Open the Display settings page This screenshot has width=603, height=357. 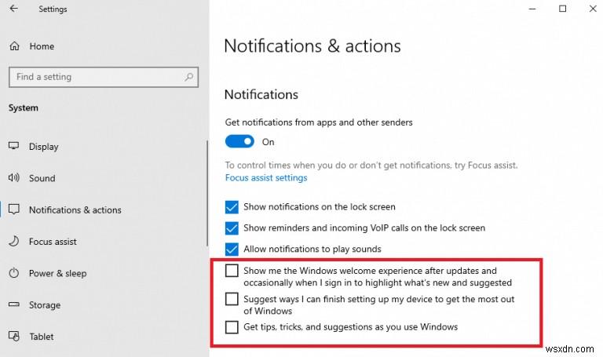[43, 147]
